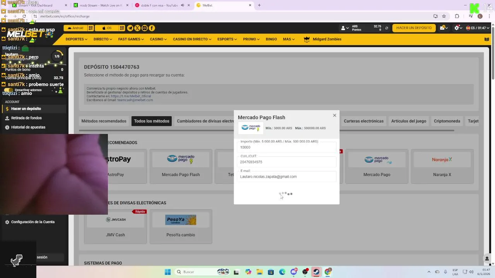Open messages envelope icon
Image resolution: width=495 pixels, height=278 pixels.
pyautogui.click(x=443, y=28)
